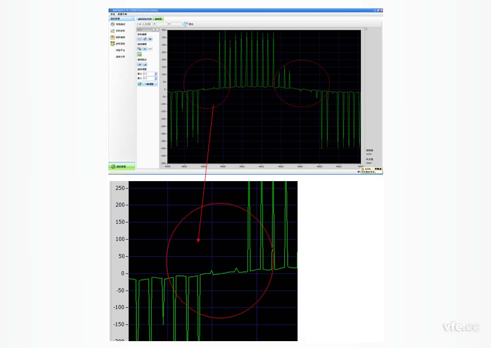Click the exit icon in the top toolbar
This screenshot has height=348, width=491.
186,24
